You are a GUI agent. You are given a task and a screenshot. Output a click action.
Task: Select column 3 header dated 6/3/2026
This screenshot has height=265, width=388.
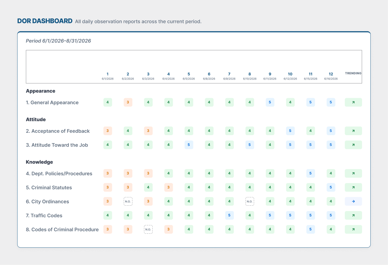(x=148, y=76)
